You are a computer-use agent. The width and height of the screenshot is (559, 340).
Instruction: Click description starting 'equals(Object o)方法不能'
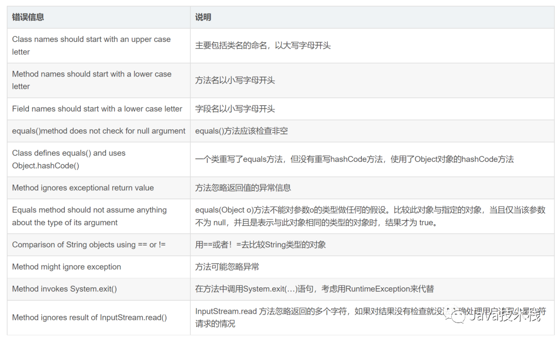372,216
